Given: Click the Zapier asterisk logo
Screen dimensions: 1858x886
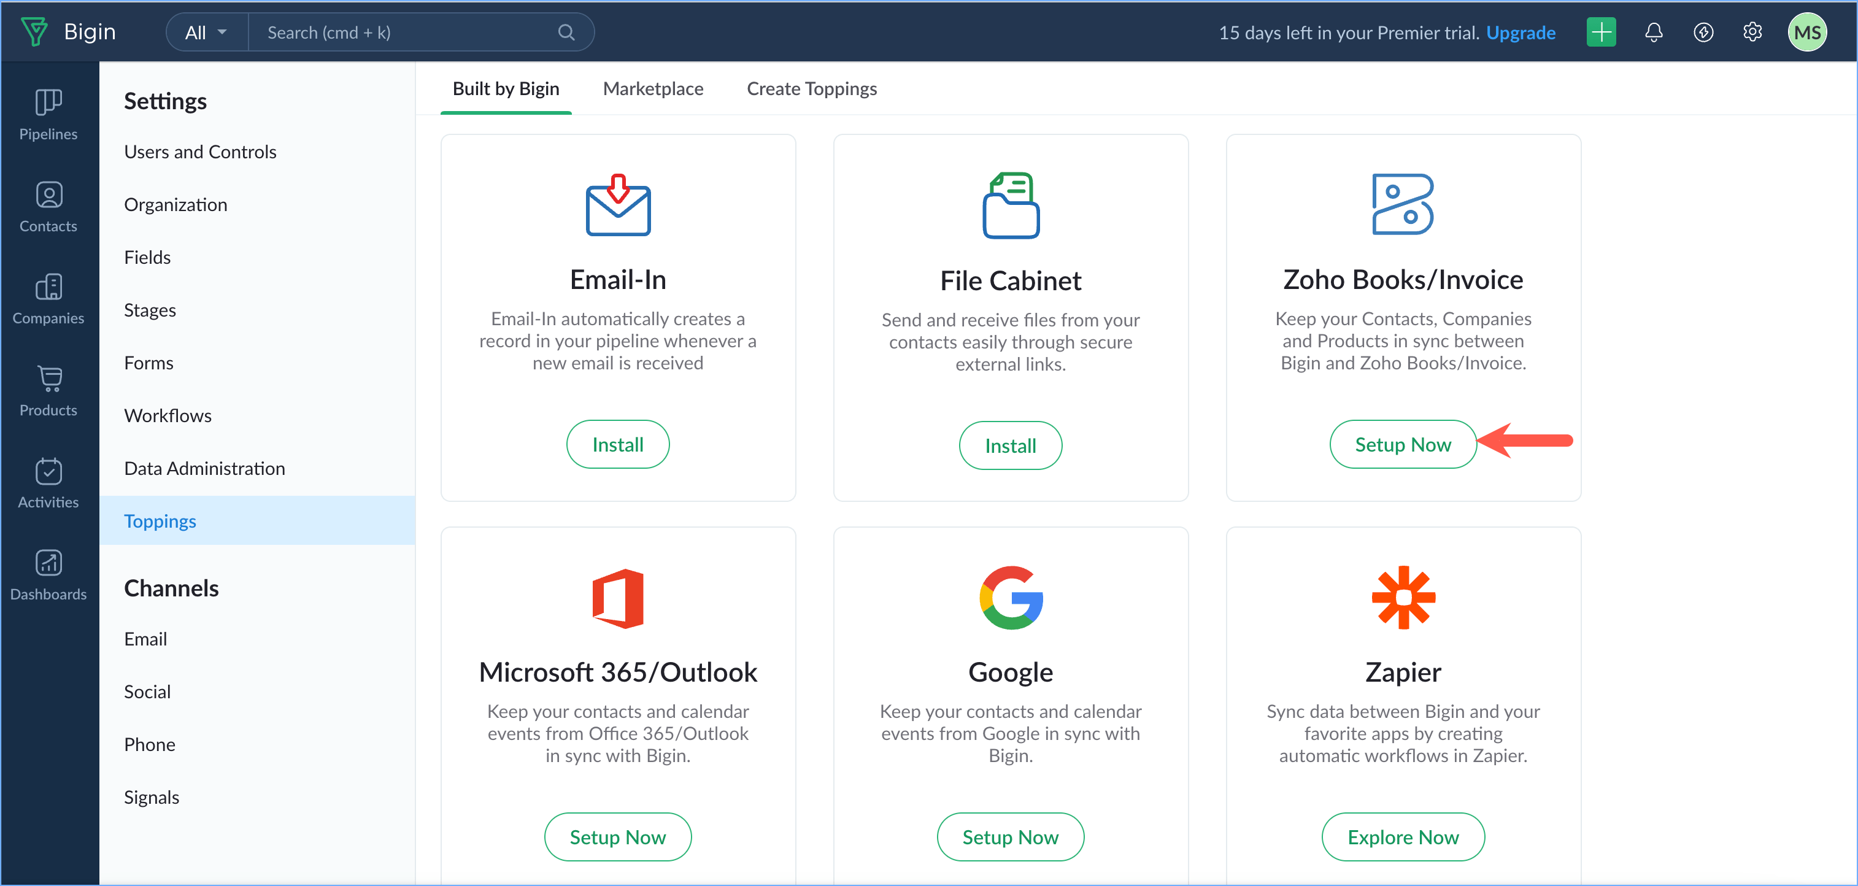Looking at the screenshot, I should (1403, 598).
